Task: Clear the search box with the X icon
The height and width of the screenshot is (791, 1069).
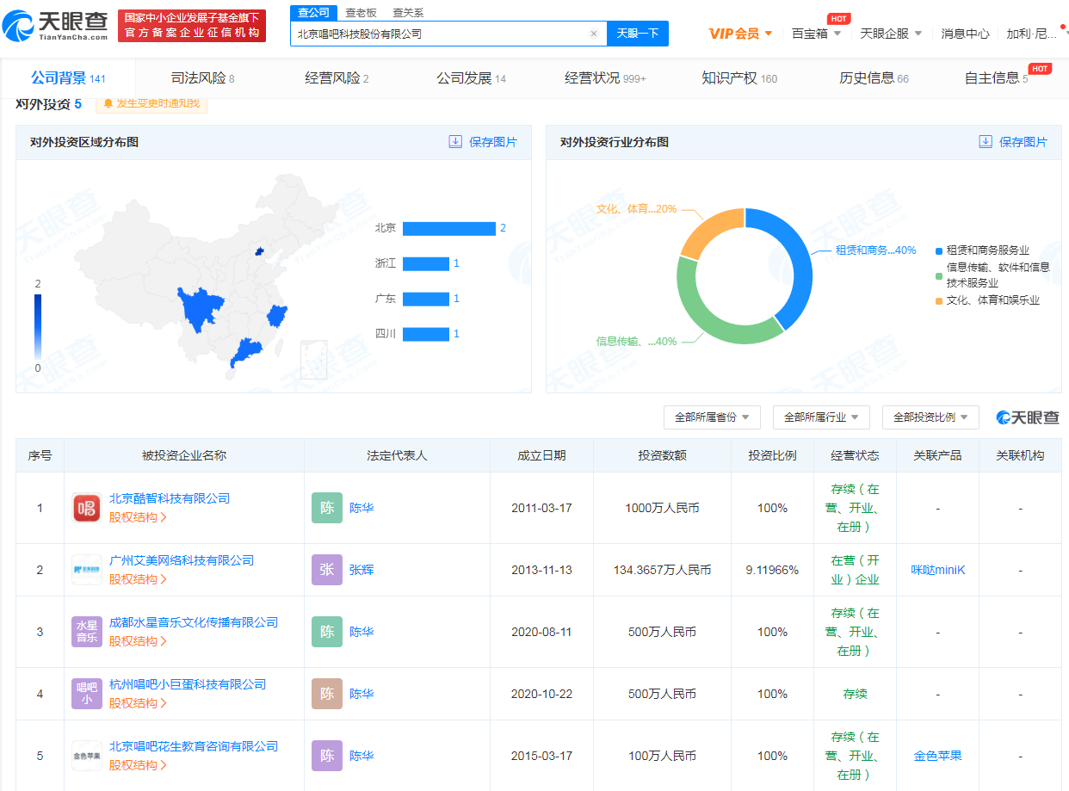Action: coord(593,34)
